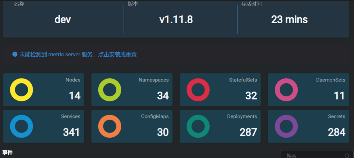Viewport: 354px width, 158px height.
Task: Click the blue Services ring icon
Action: 21,126
